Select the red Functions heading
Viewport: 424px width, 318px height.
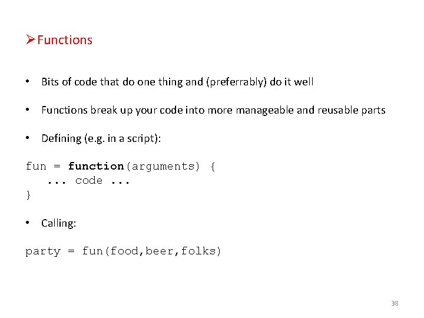(x=65, y=40)
